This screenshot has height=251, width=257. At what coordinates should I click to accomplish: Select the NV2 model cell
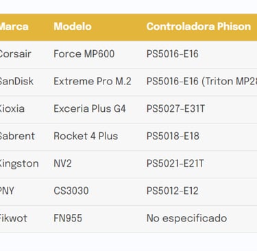62,164
